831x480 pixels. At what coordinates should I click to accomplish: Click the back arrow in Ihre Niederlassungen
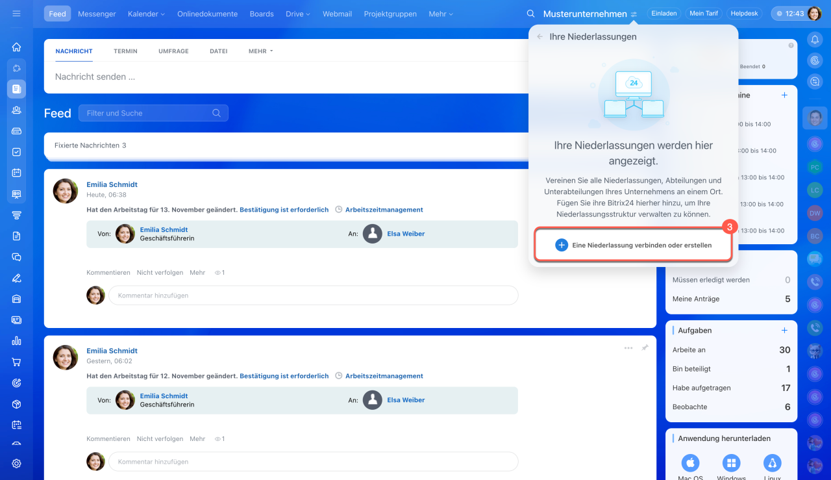point(540,37)
